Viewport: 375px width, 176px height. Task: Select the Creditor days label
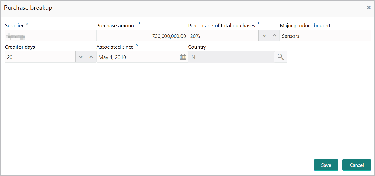pyautogui.click(x=20, y=47)
